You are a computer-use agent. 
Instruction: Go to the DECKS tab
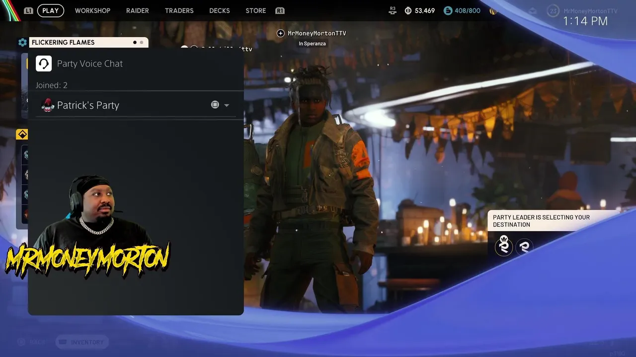click(x=219, y=10)
